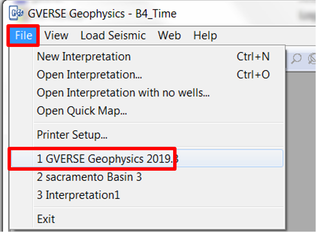Open the Help menu
Image resolution: width=316 pixels, height=232 pixels.
(x=205, y=36)
